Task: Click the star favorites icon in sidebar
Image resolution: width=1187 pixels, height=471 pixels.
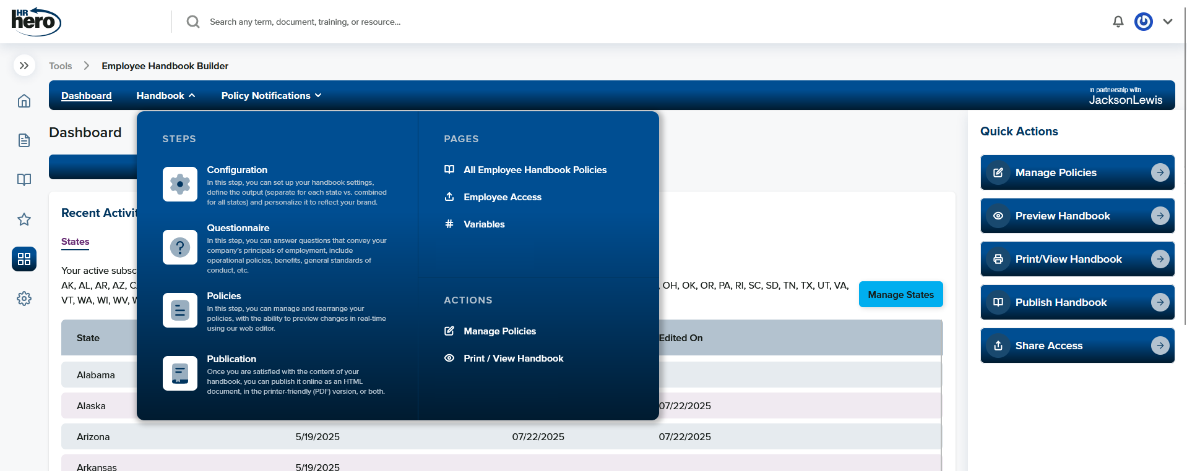Action: click(24, 219)
